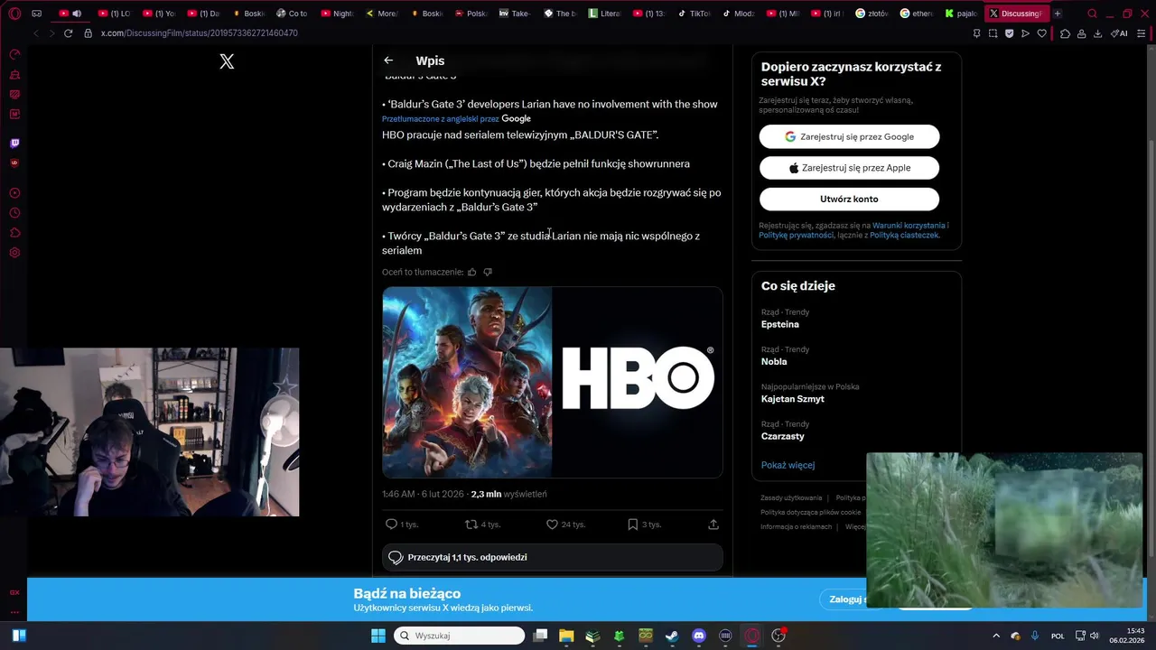Screen dimensions: 1156x650
Task: Open the Warunki korzystania link
Action: [909, 225]
